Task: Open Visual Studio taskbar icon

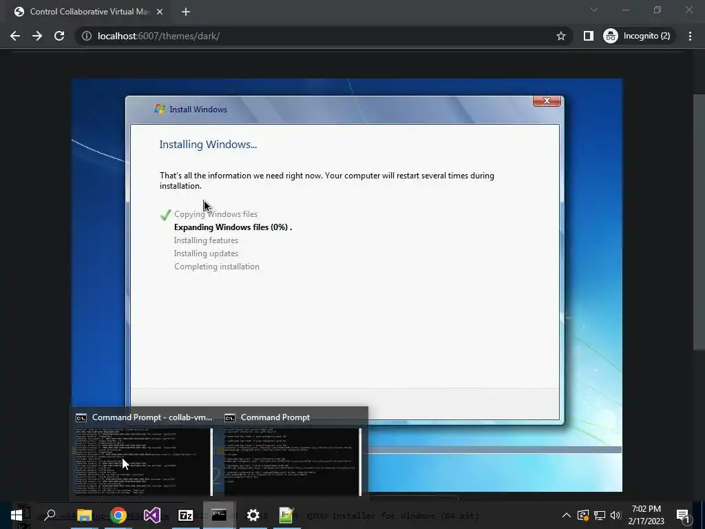Action: click(x=152, y=515)
